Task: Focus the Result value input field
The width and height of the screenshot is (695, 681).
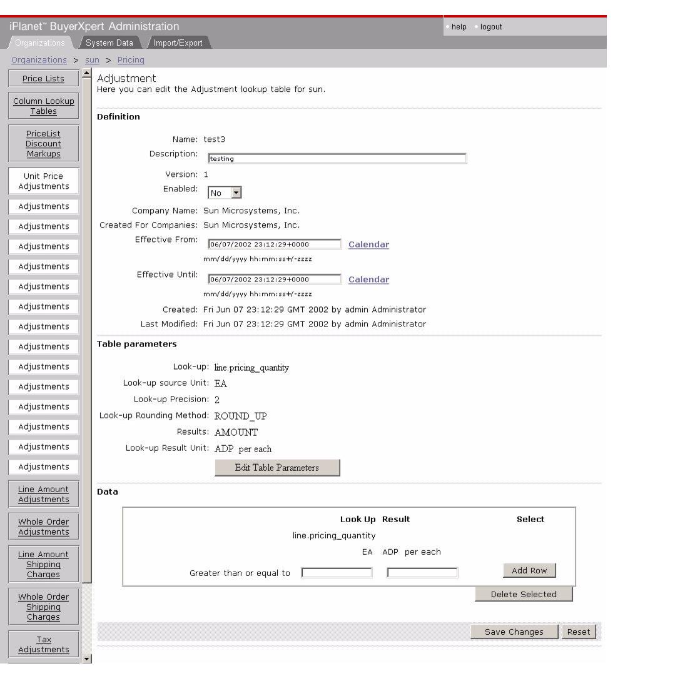Action: point(422,573)
